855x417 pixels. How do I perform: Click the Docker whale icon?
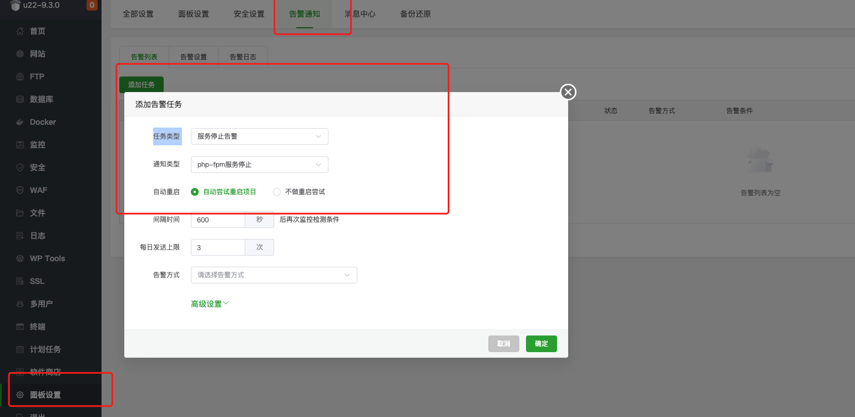click(20, 122)
